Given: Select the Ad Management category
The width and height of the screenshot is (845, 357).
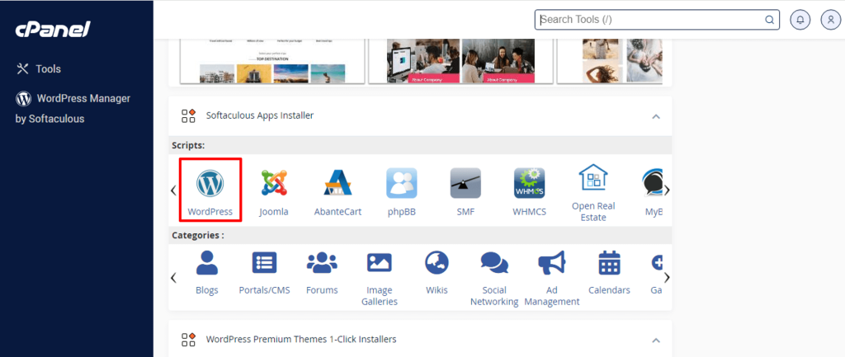Looking at the screenshot, I should pos(552,279).
